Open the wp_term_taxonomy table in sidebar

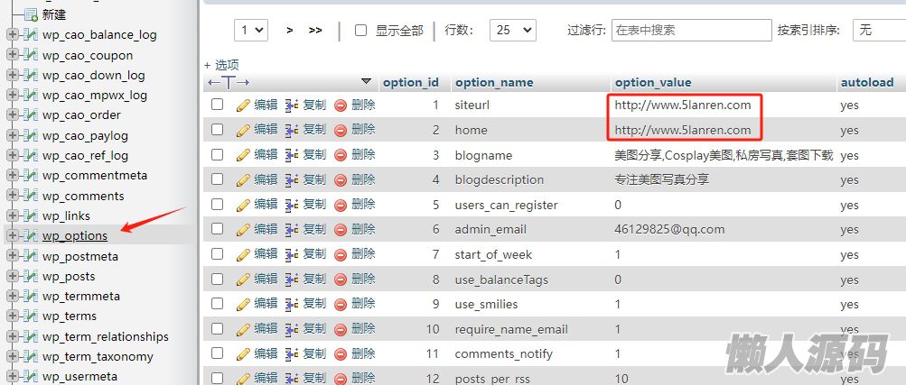[98, 357]
